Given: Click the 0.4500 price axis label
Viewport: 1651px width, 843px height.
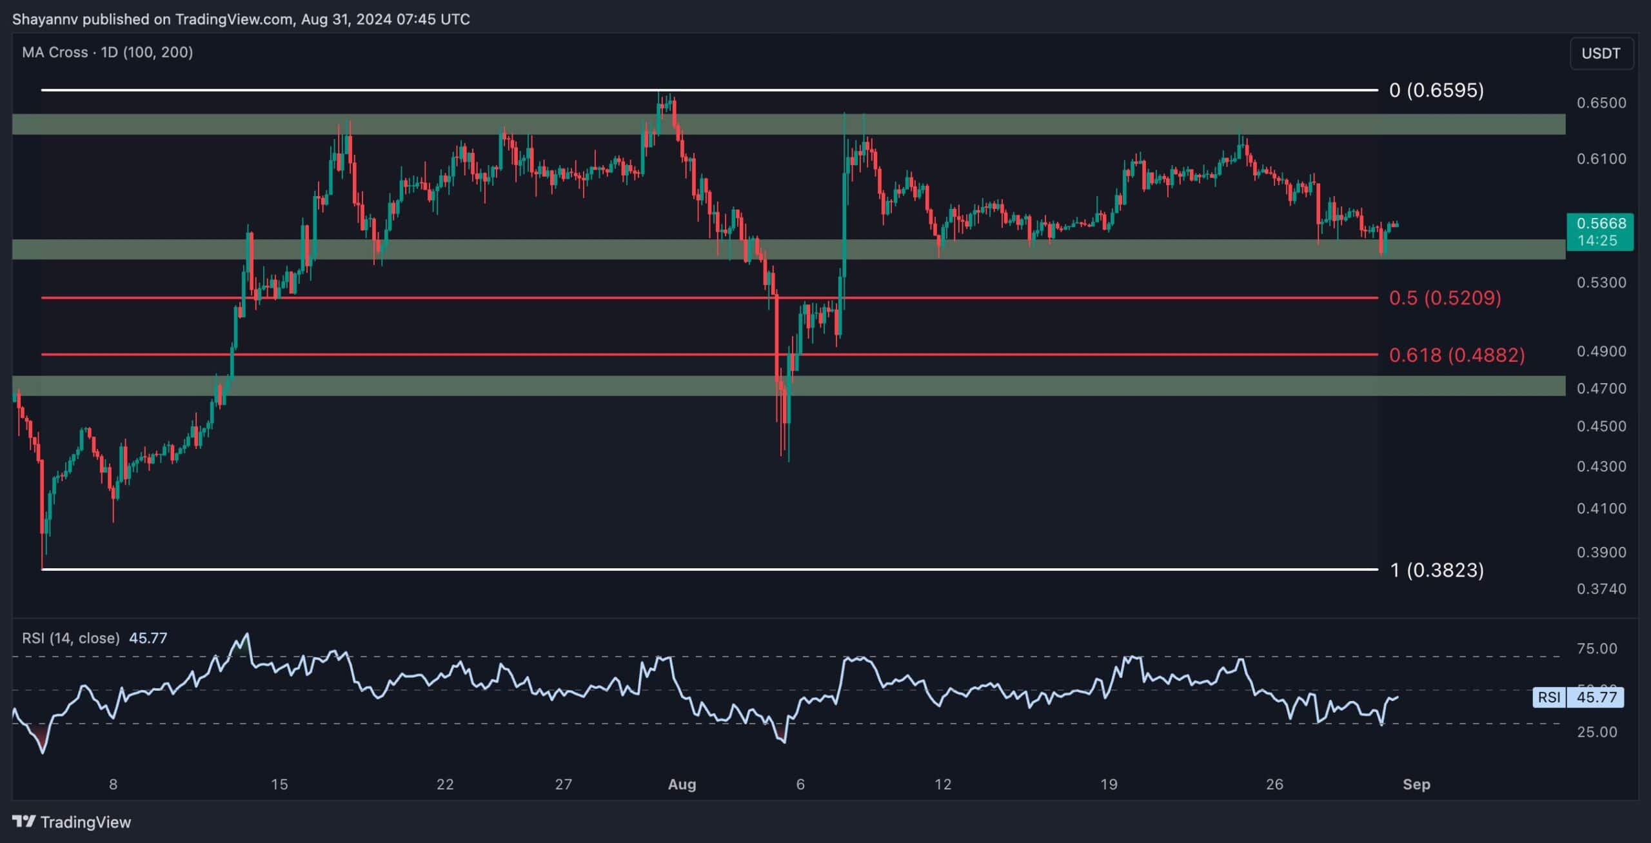Looking at the screenshot, I should pos(1601,426).
